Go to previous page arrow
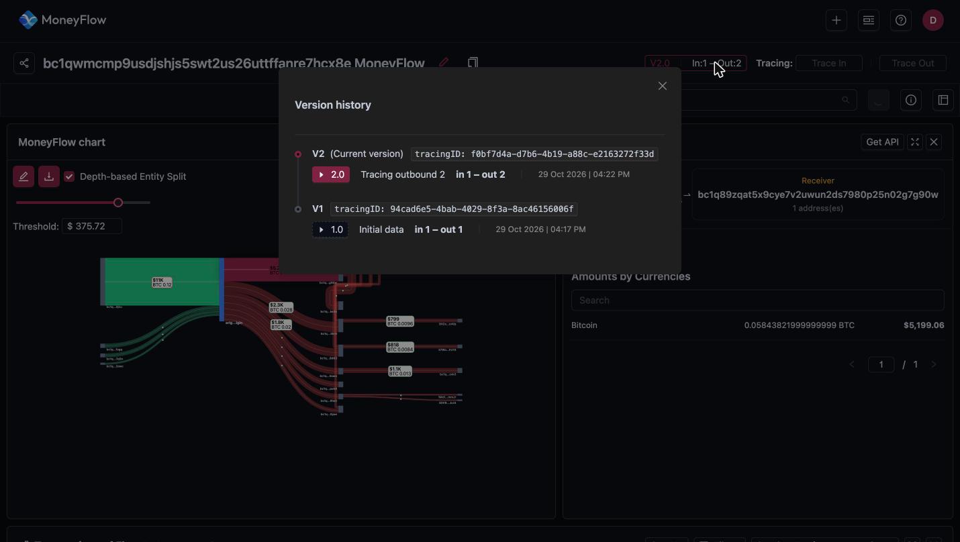This screenshot has height=542, width=960. coord(852,364)
